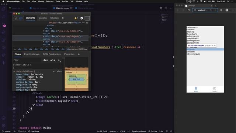Viewport: 236px width, 133px height.
Task: Click the rgb(0, 0, 0) color swatch
Action: [26, 77]
